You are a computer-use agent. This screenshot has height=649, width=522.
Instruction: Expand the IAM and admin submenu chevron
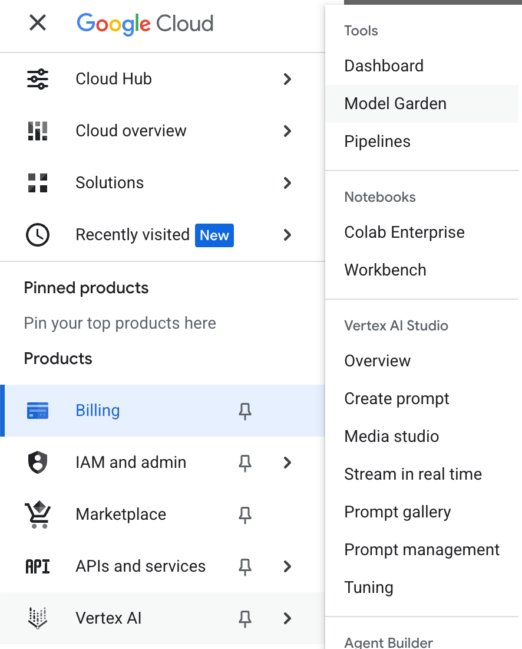pyautogui.click(x=288, y=463)
